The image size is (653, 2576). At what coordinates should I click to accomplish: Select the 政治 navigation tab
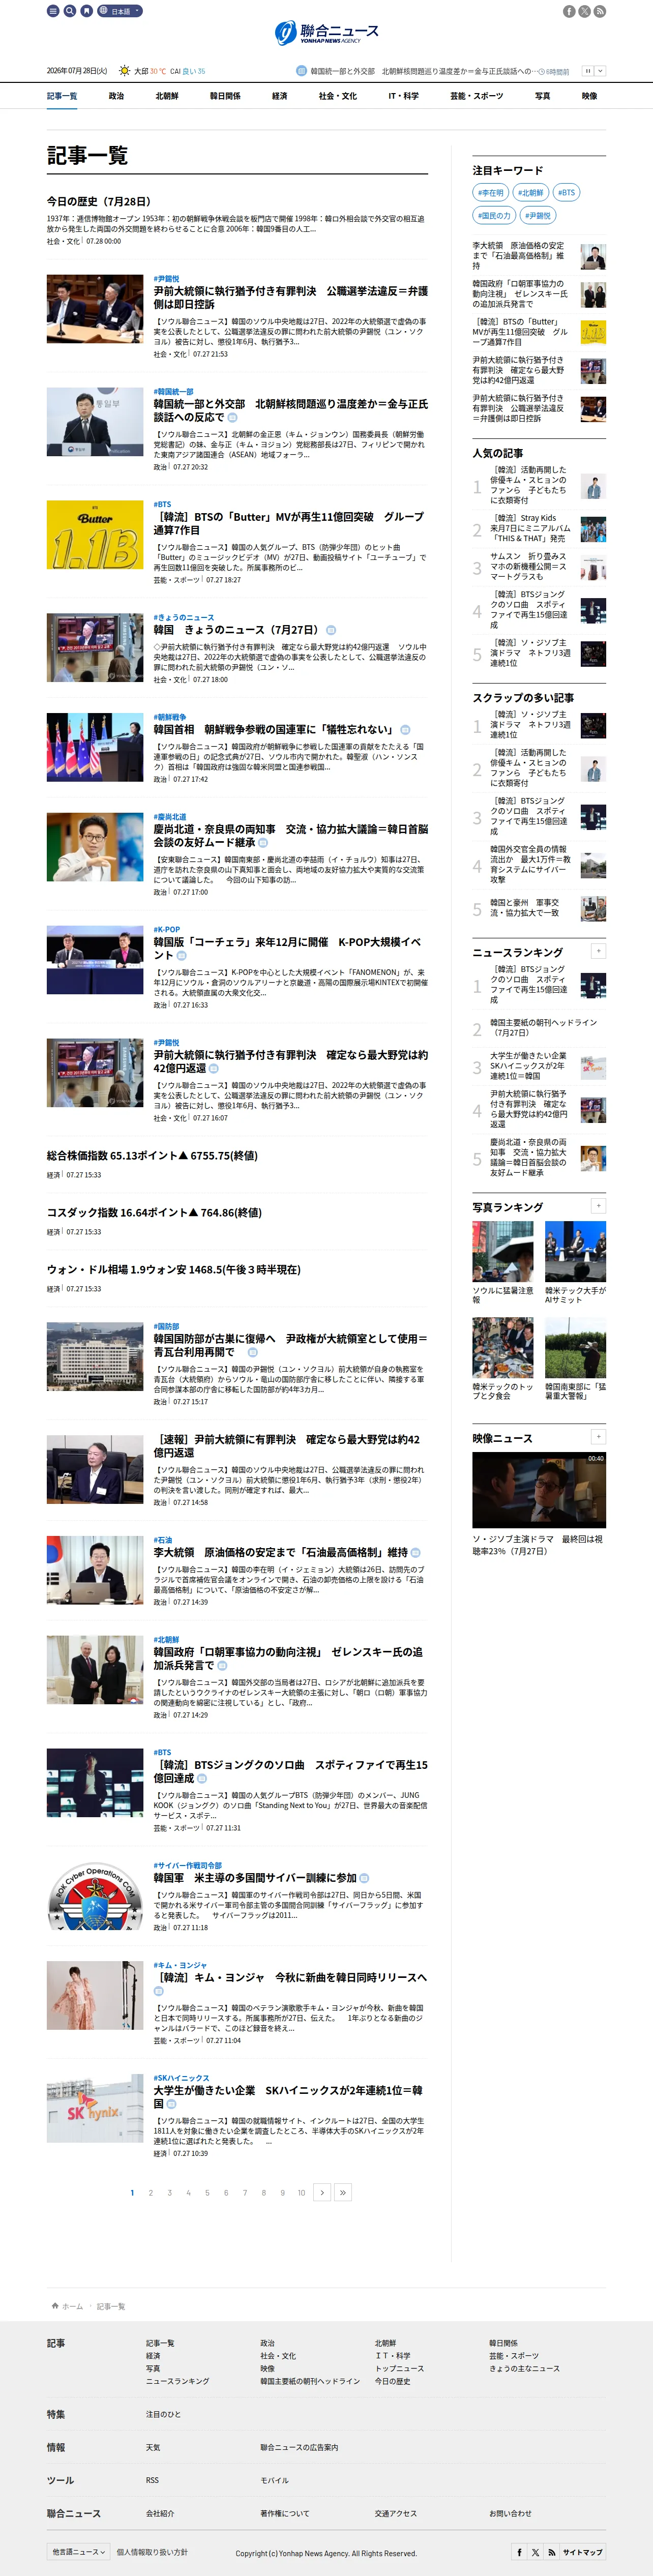coord(116,96)
